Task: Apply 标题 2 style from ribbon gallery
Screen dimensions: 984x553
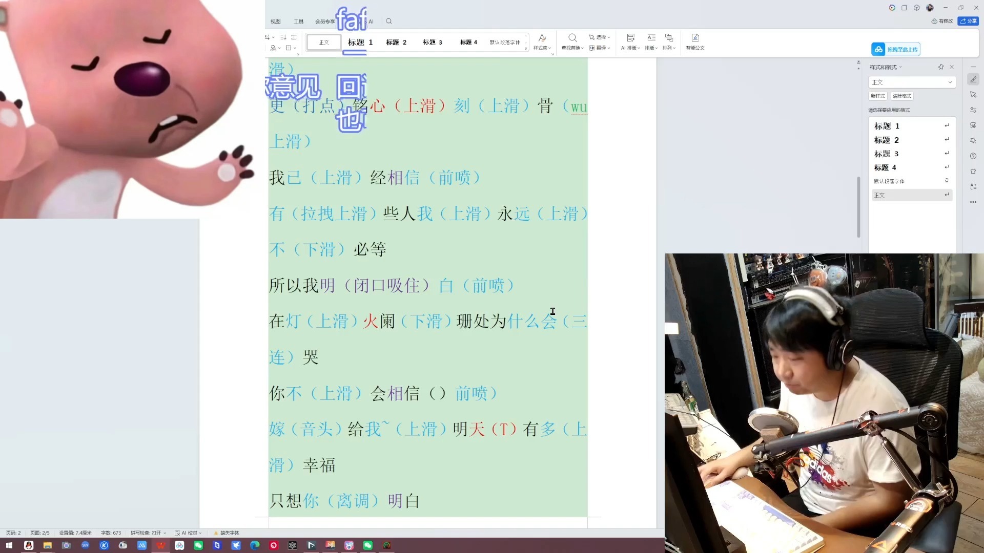Action: click(396, 42)
